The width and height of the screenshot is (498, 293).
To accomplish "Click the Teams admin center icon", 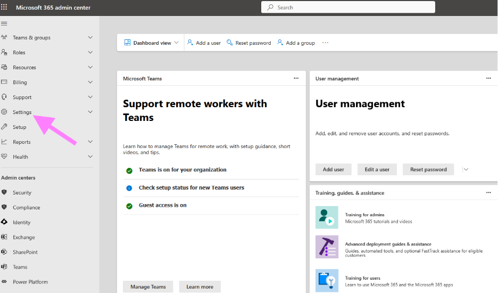I will point(4,267).
